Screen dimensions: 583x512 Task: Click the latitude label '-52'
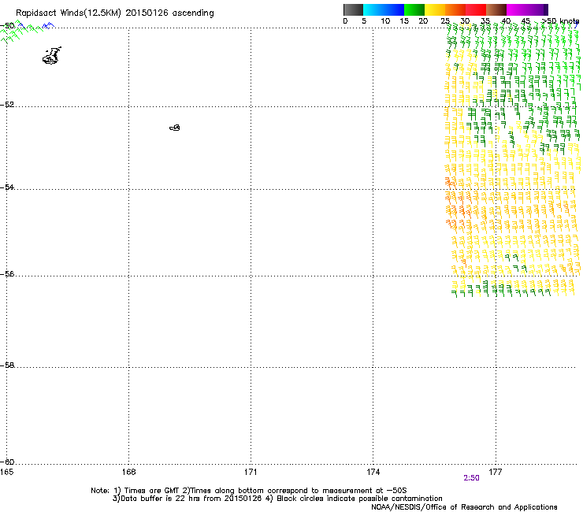pyautogui.click(x=7, y=105)
